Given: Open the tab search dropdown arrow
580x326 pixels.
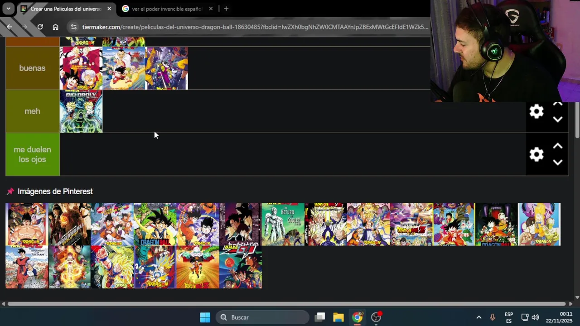Looking at the screenshot, I should click(8, 9).
